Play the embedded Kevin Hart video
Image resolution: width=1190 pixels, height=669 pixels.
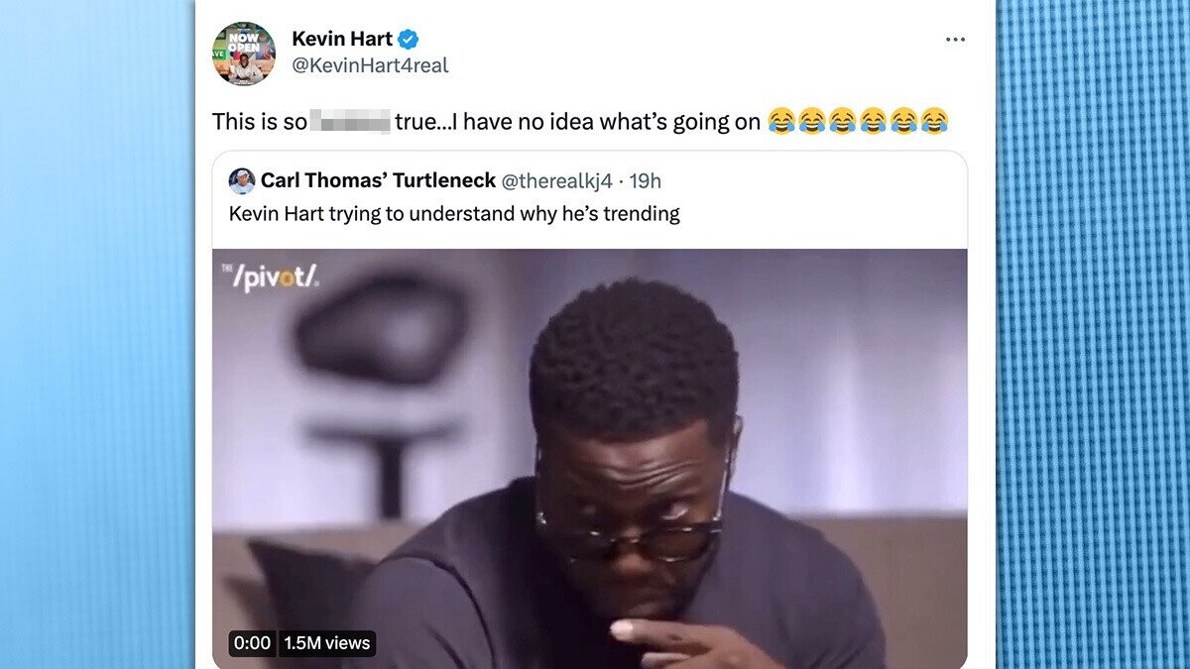[590, 458]
